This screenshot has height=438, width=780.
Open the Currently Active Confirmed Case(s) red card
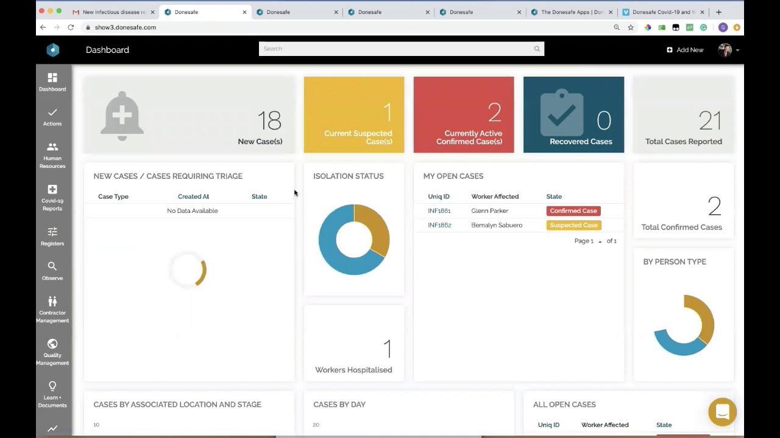(x=464, y=114)
